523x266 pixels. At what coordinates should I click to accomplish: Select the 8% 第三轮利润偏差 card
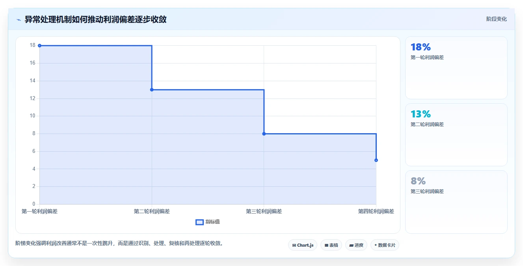click(x=456, y=202)
